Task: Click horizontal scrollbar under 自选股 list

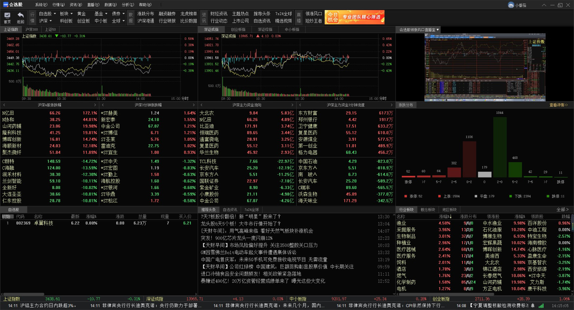Action: pyautogui.click(x=23, y=294)
